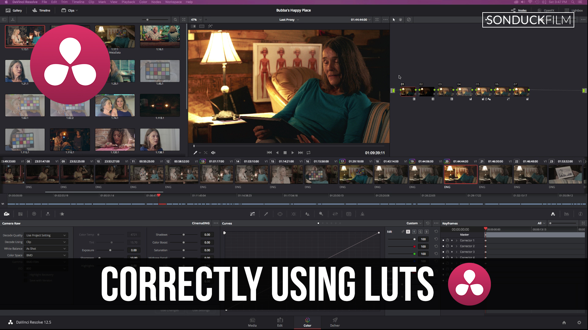Screen dimensions: 588x330
Task: Enable the Highlight Recovery checkbox
Action: coord(26,274)
